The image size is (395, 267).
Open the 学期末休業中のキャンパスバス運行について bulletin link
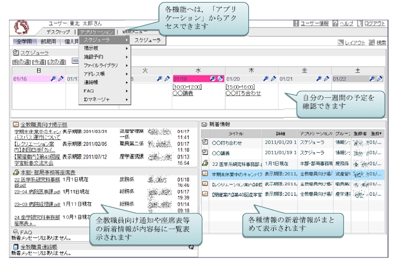pos(38,135)
